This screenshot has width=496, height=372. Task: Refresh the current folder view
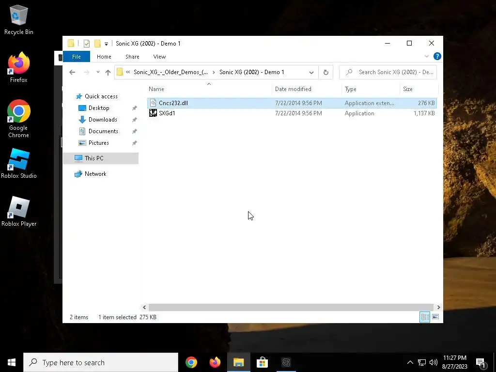326,72
